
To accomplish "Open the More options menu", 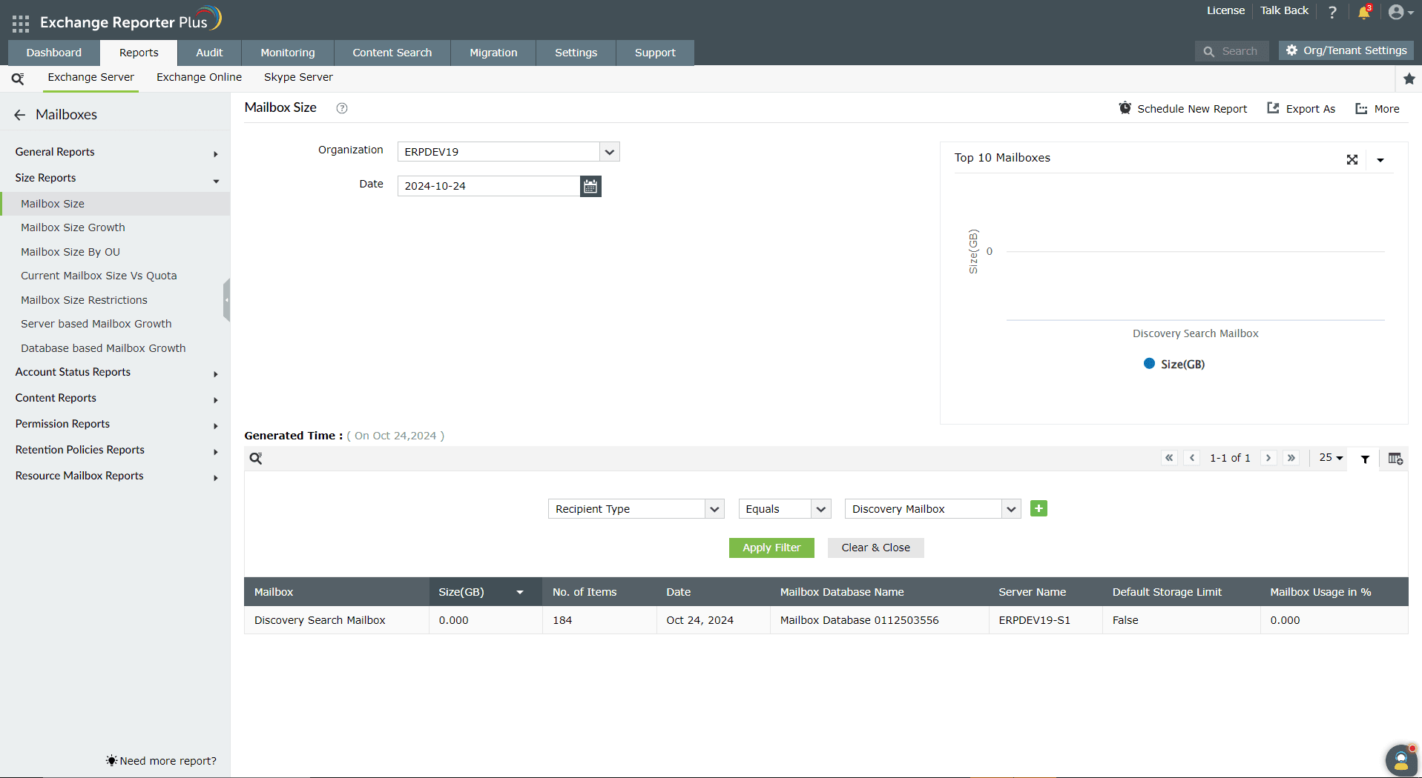I will point(1377,109).
